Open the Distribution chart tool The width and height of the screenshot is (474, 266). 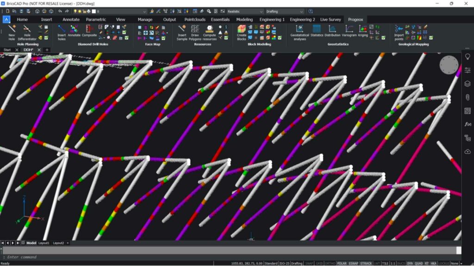332,31
